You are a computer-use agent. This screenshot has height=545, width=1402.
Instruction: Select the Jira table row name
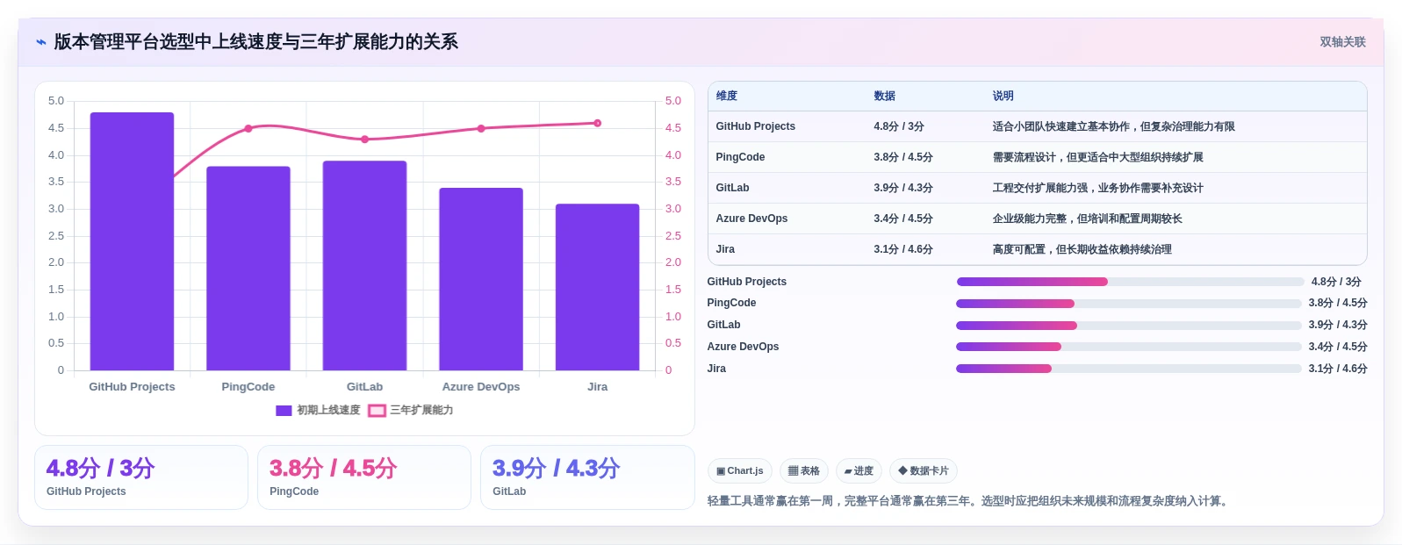tap(725, 249)
